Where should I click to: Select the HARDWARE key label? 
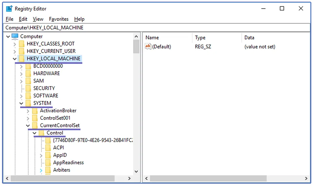(x=47, y=74)
